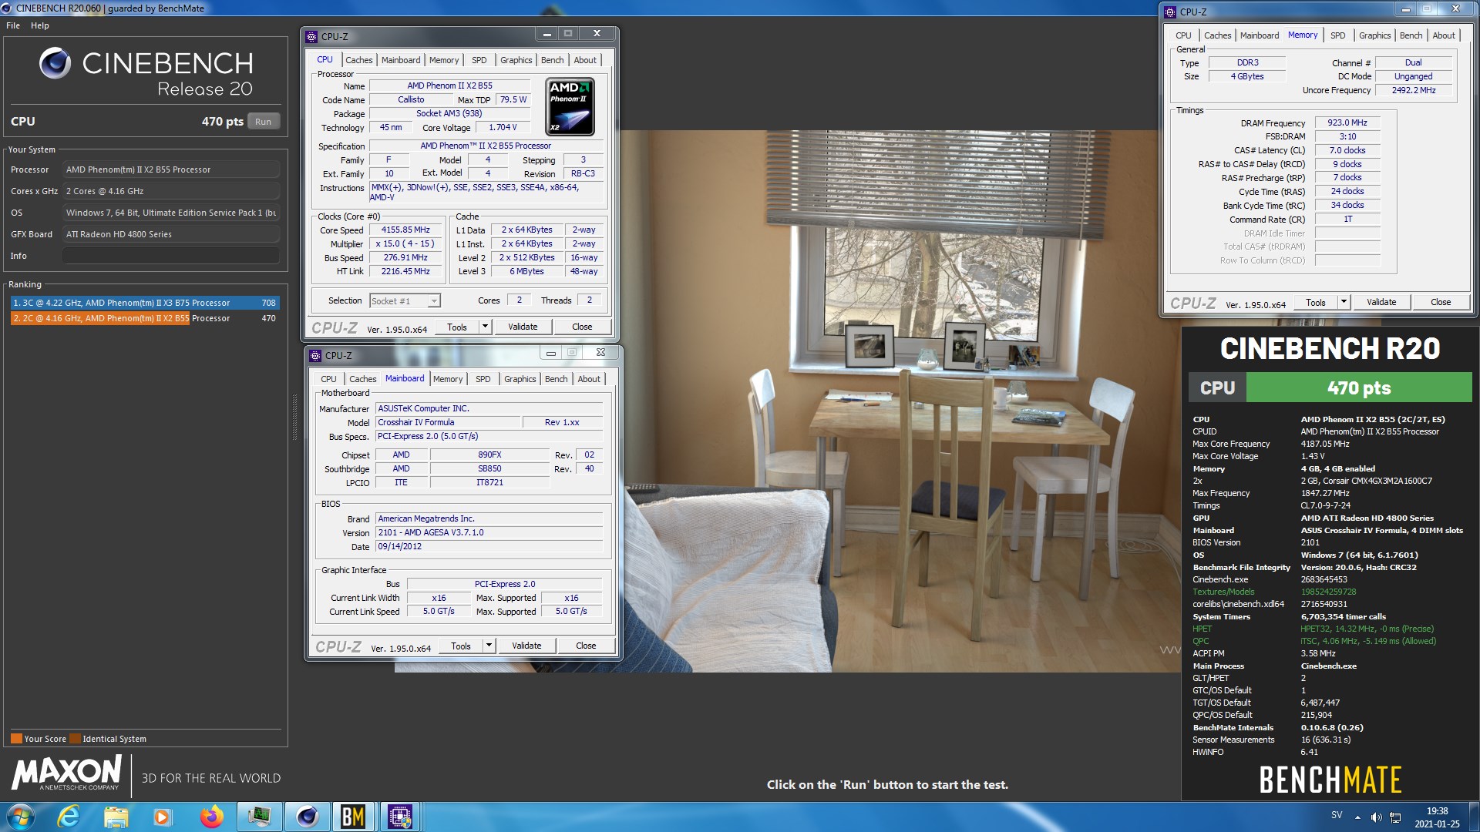Click the volume speaker tray icon
The image size is (1480, 832).
point(1376,817)
